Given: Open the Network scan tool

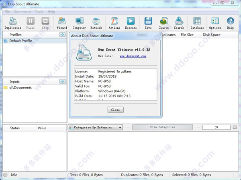Looking at the screenshot, I should click(x=96, y=23).
